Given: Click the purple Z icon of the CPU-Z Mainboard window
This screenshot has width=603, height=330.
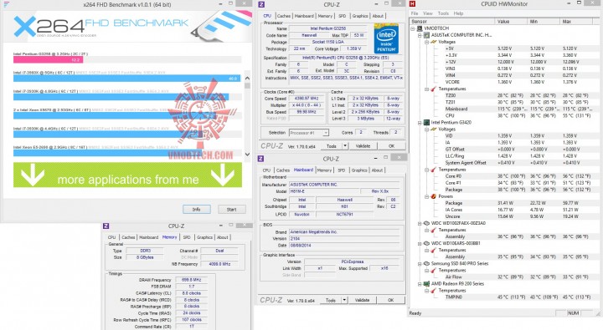Looking at the screenshot, I should coord(260,159).
